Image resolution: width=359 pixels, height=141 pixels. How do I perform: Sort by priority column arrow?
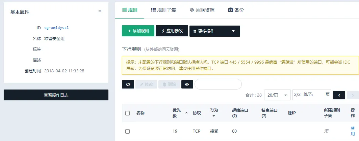pyautogui.click(x=186, y=113)
